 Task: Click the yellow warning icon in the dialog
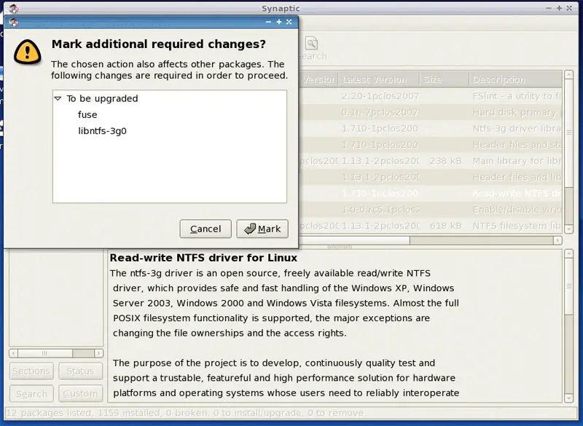pos(27,50)
